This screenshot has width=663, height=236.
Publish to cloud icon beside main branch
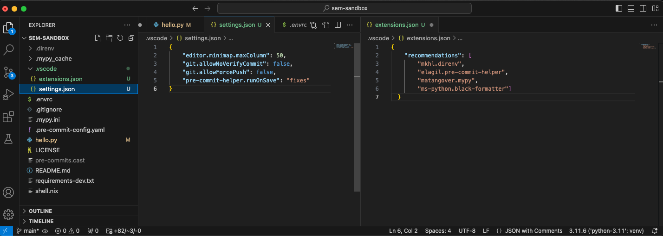coord(45,231)
